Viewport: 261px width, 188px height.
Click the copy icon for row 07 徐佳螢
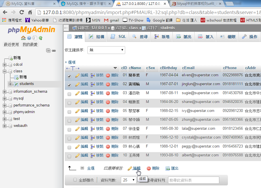[x=93, y=129]
